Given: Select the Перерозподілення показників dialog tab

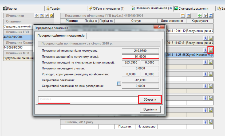Looking at the screenshot, I should [61, 36].
